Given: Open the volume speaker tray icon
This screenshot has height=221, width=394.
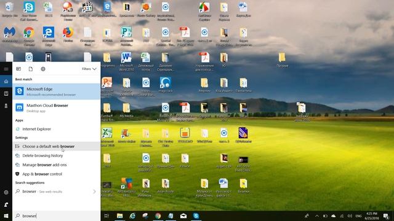Looking at the screenshot, I should click(350, 215).
